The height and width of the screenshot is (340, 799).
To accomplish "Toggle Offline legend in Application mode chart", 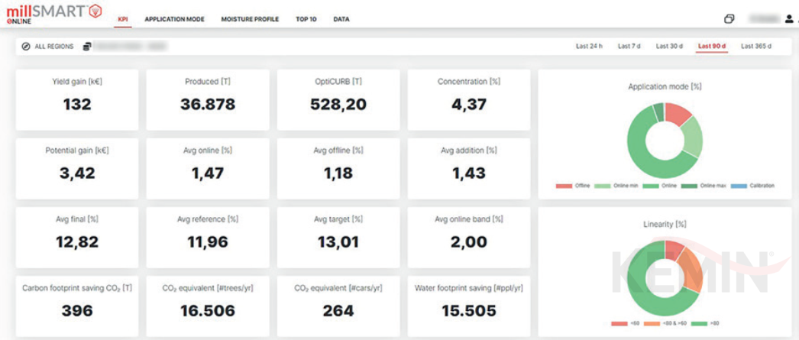I will pyautogui.click(x=571, y=186).
